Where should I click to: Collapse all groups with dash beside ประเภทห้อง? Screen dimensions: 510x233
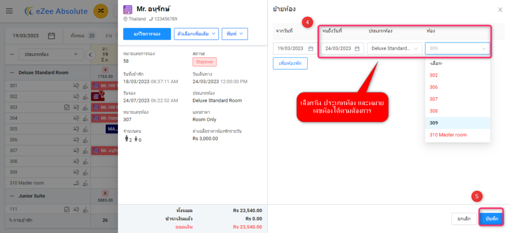(x=12, y=55)
